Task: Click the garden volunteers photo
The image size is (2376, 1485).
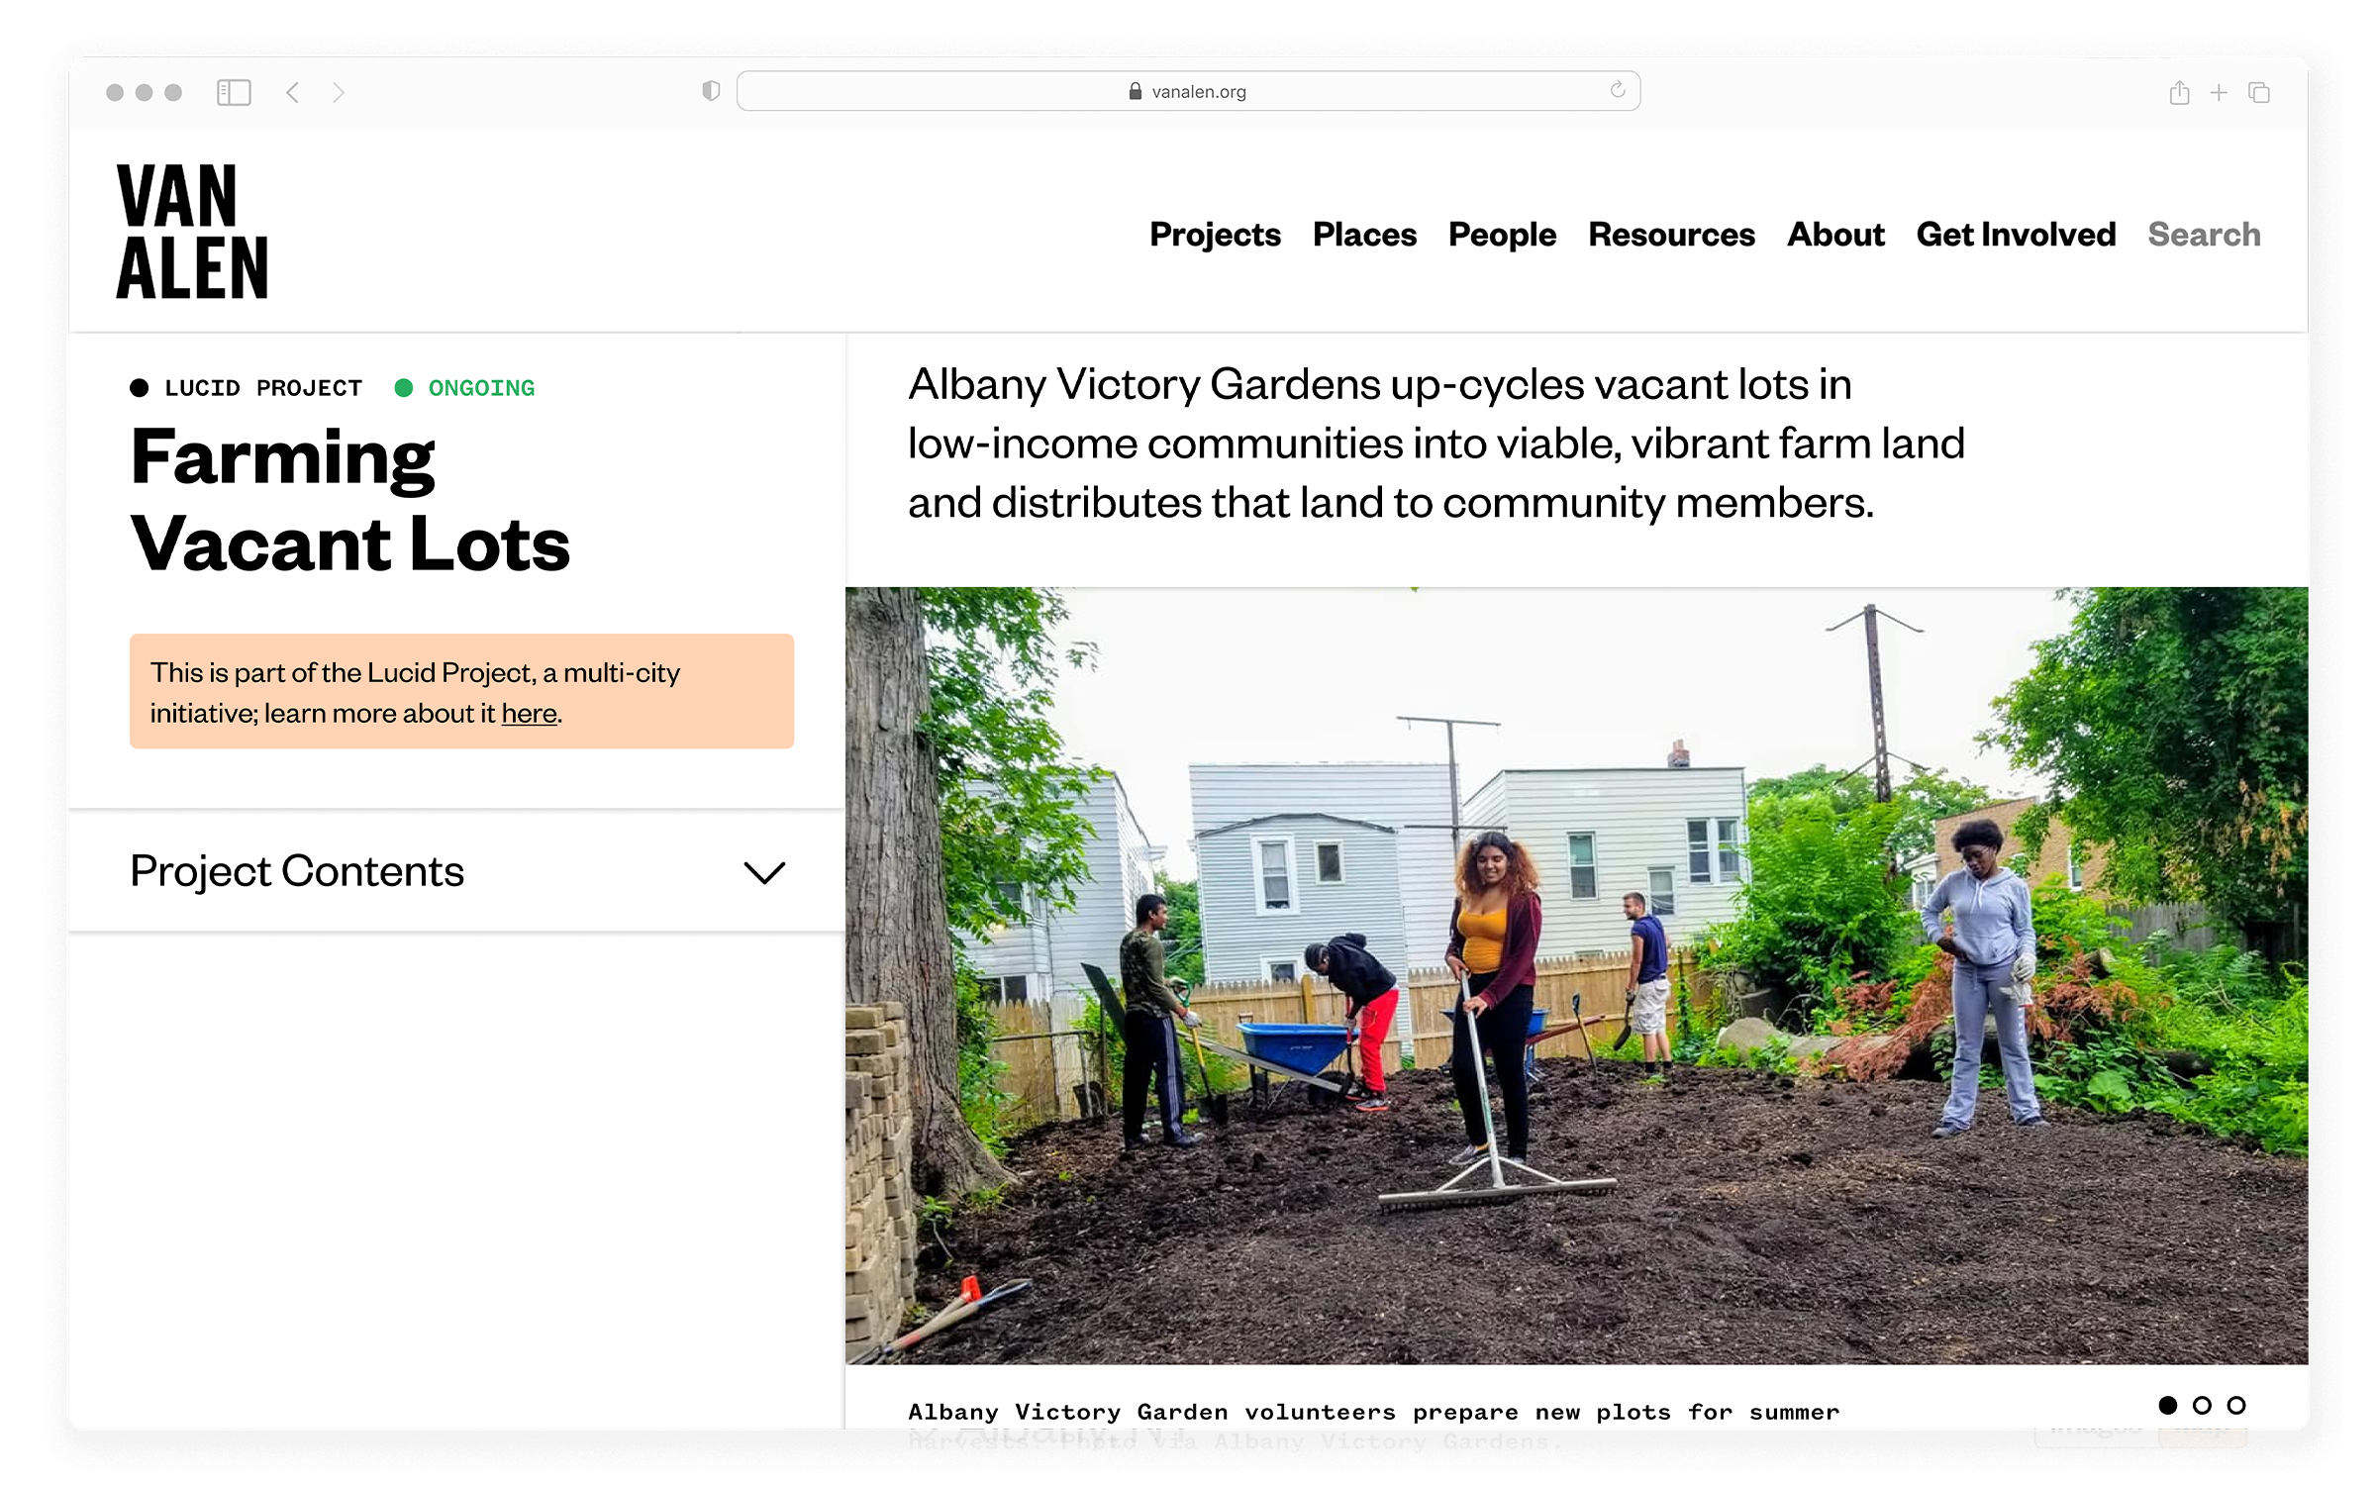Action: [1576, 975]
